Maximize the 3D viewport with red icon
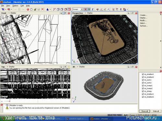Image resolution: width=162 pixels, height=121 pixels. point(136,67)
